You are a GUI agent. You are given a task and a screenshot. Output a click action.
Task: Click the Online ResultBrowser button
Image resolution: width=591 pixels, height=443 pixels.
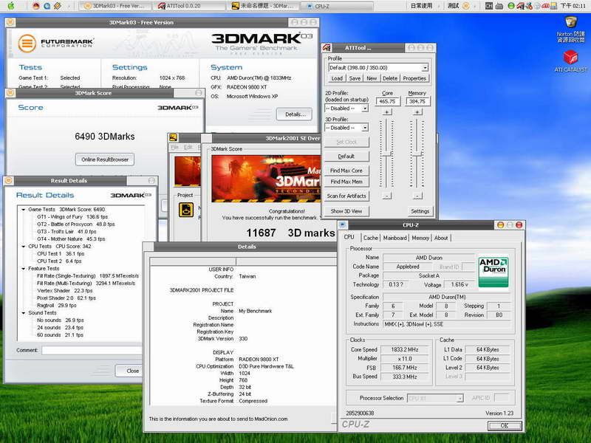pyautogui.click(x=104, y=159)
